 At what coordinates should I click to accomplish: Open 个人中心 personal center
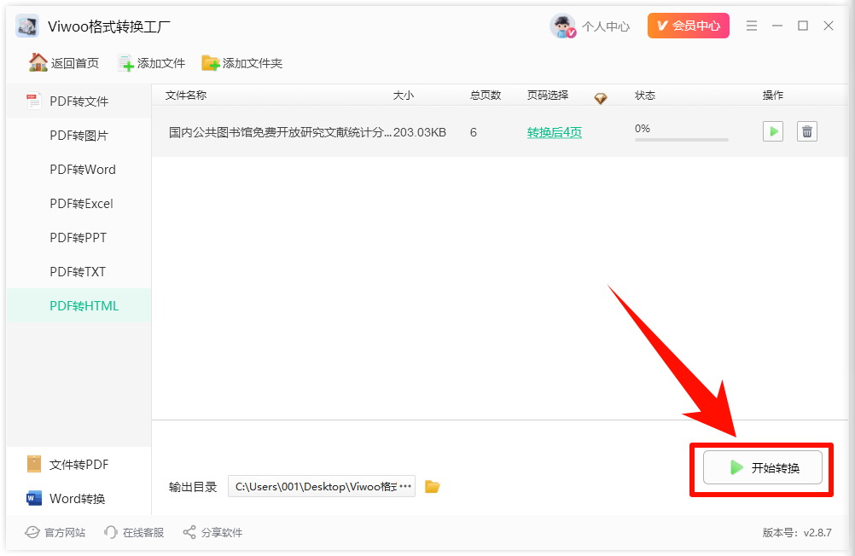pos(605,26)
